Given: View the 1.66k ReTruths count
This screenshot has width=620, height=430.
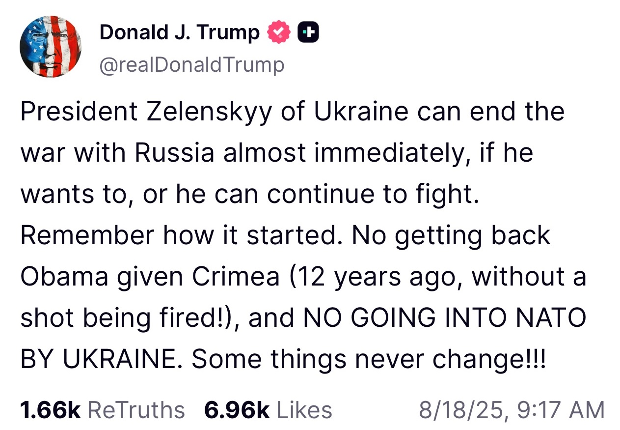Looking at the screenshot, I should click(50, 409).
